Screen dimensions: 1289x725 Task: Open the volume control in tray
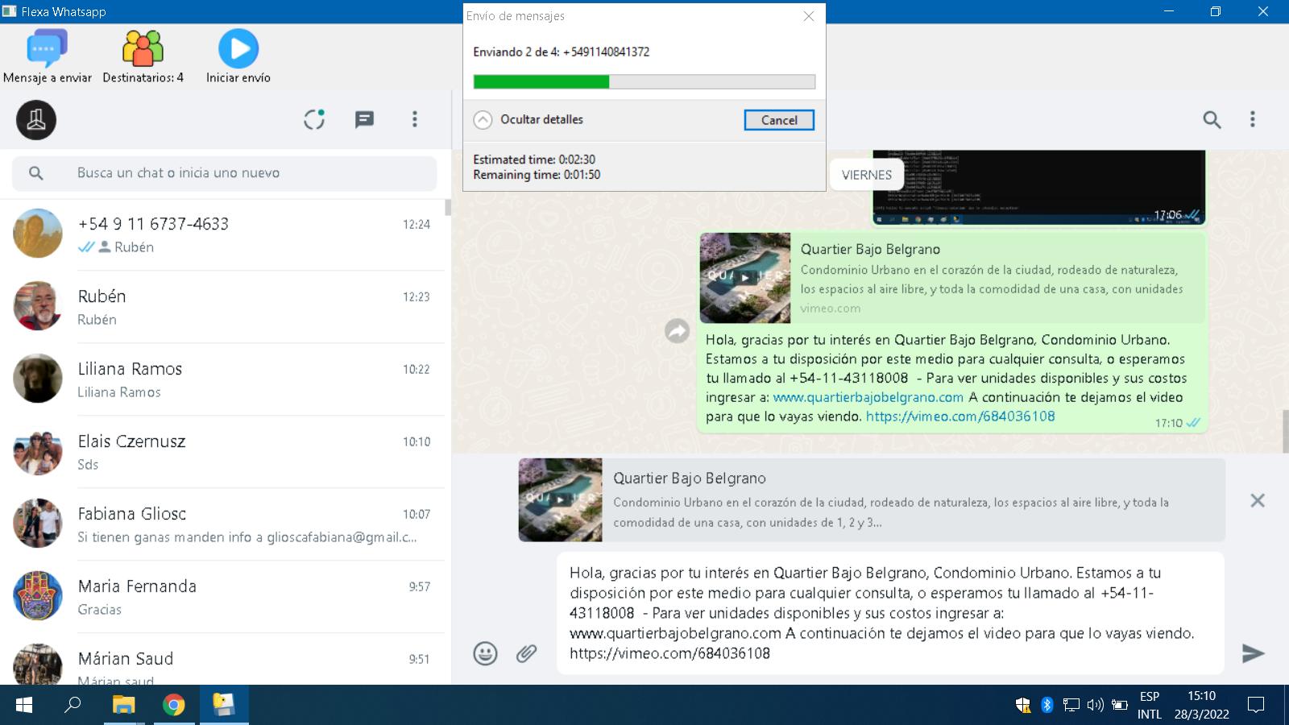pyautogui.click(x=1095, y=705)
